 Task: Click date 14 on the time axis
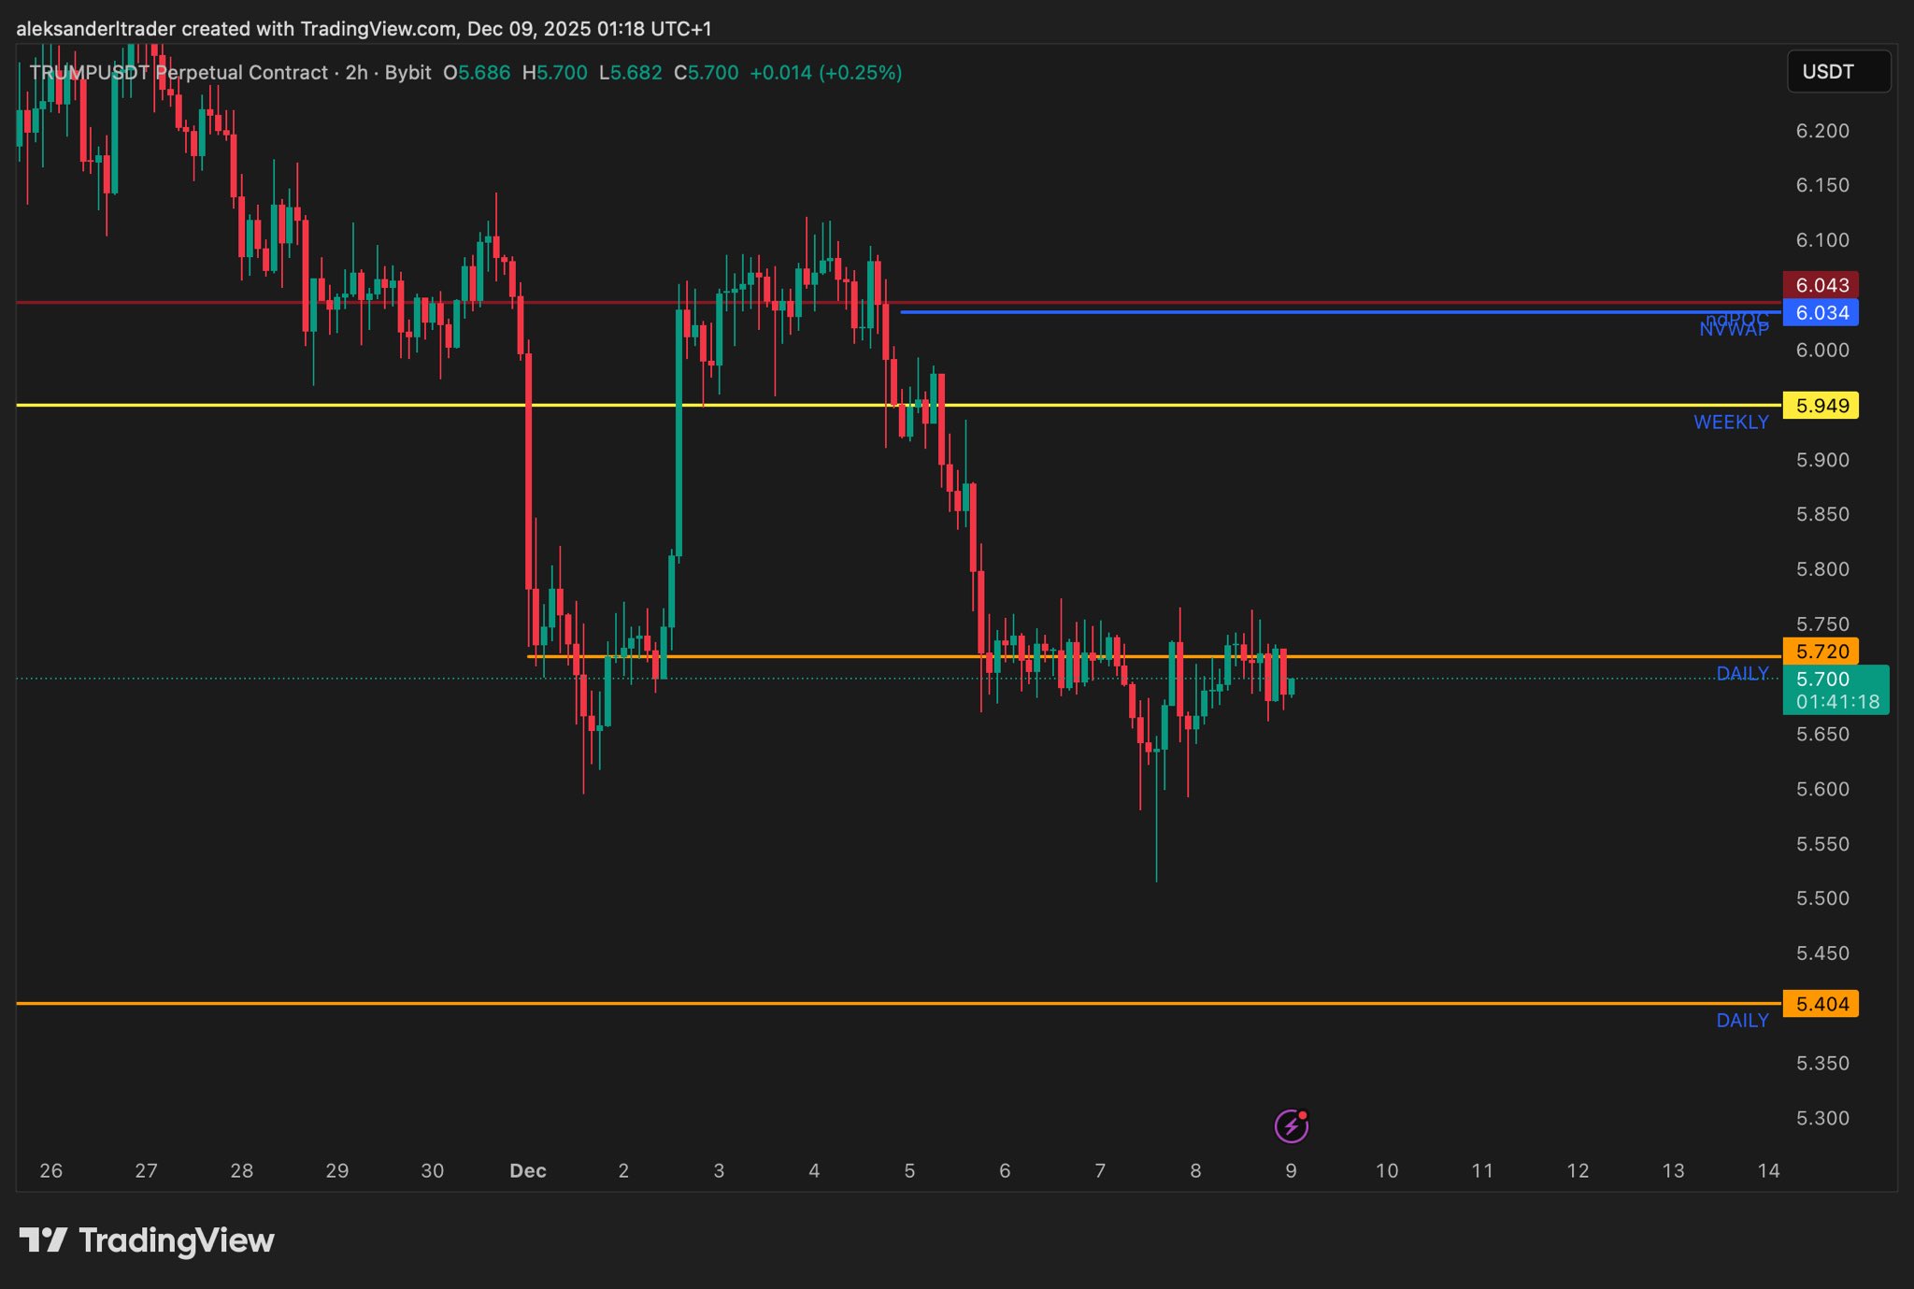pyautogui.click(x=1768, y=1171)
